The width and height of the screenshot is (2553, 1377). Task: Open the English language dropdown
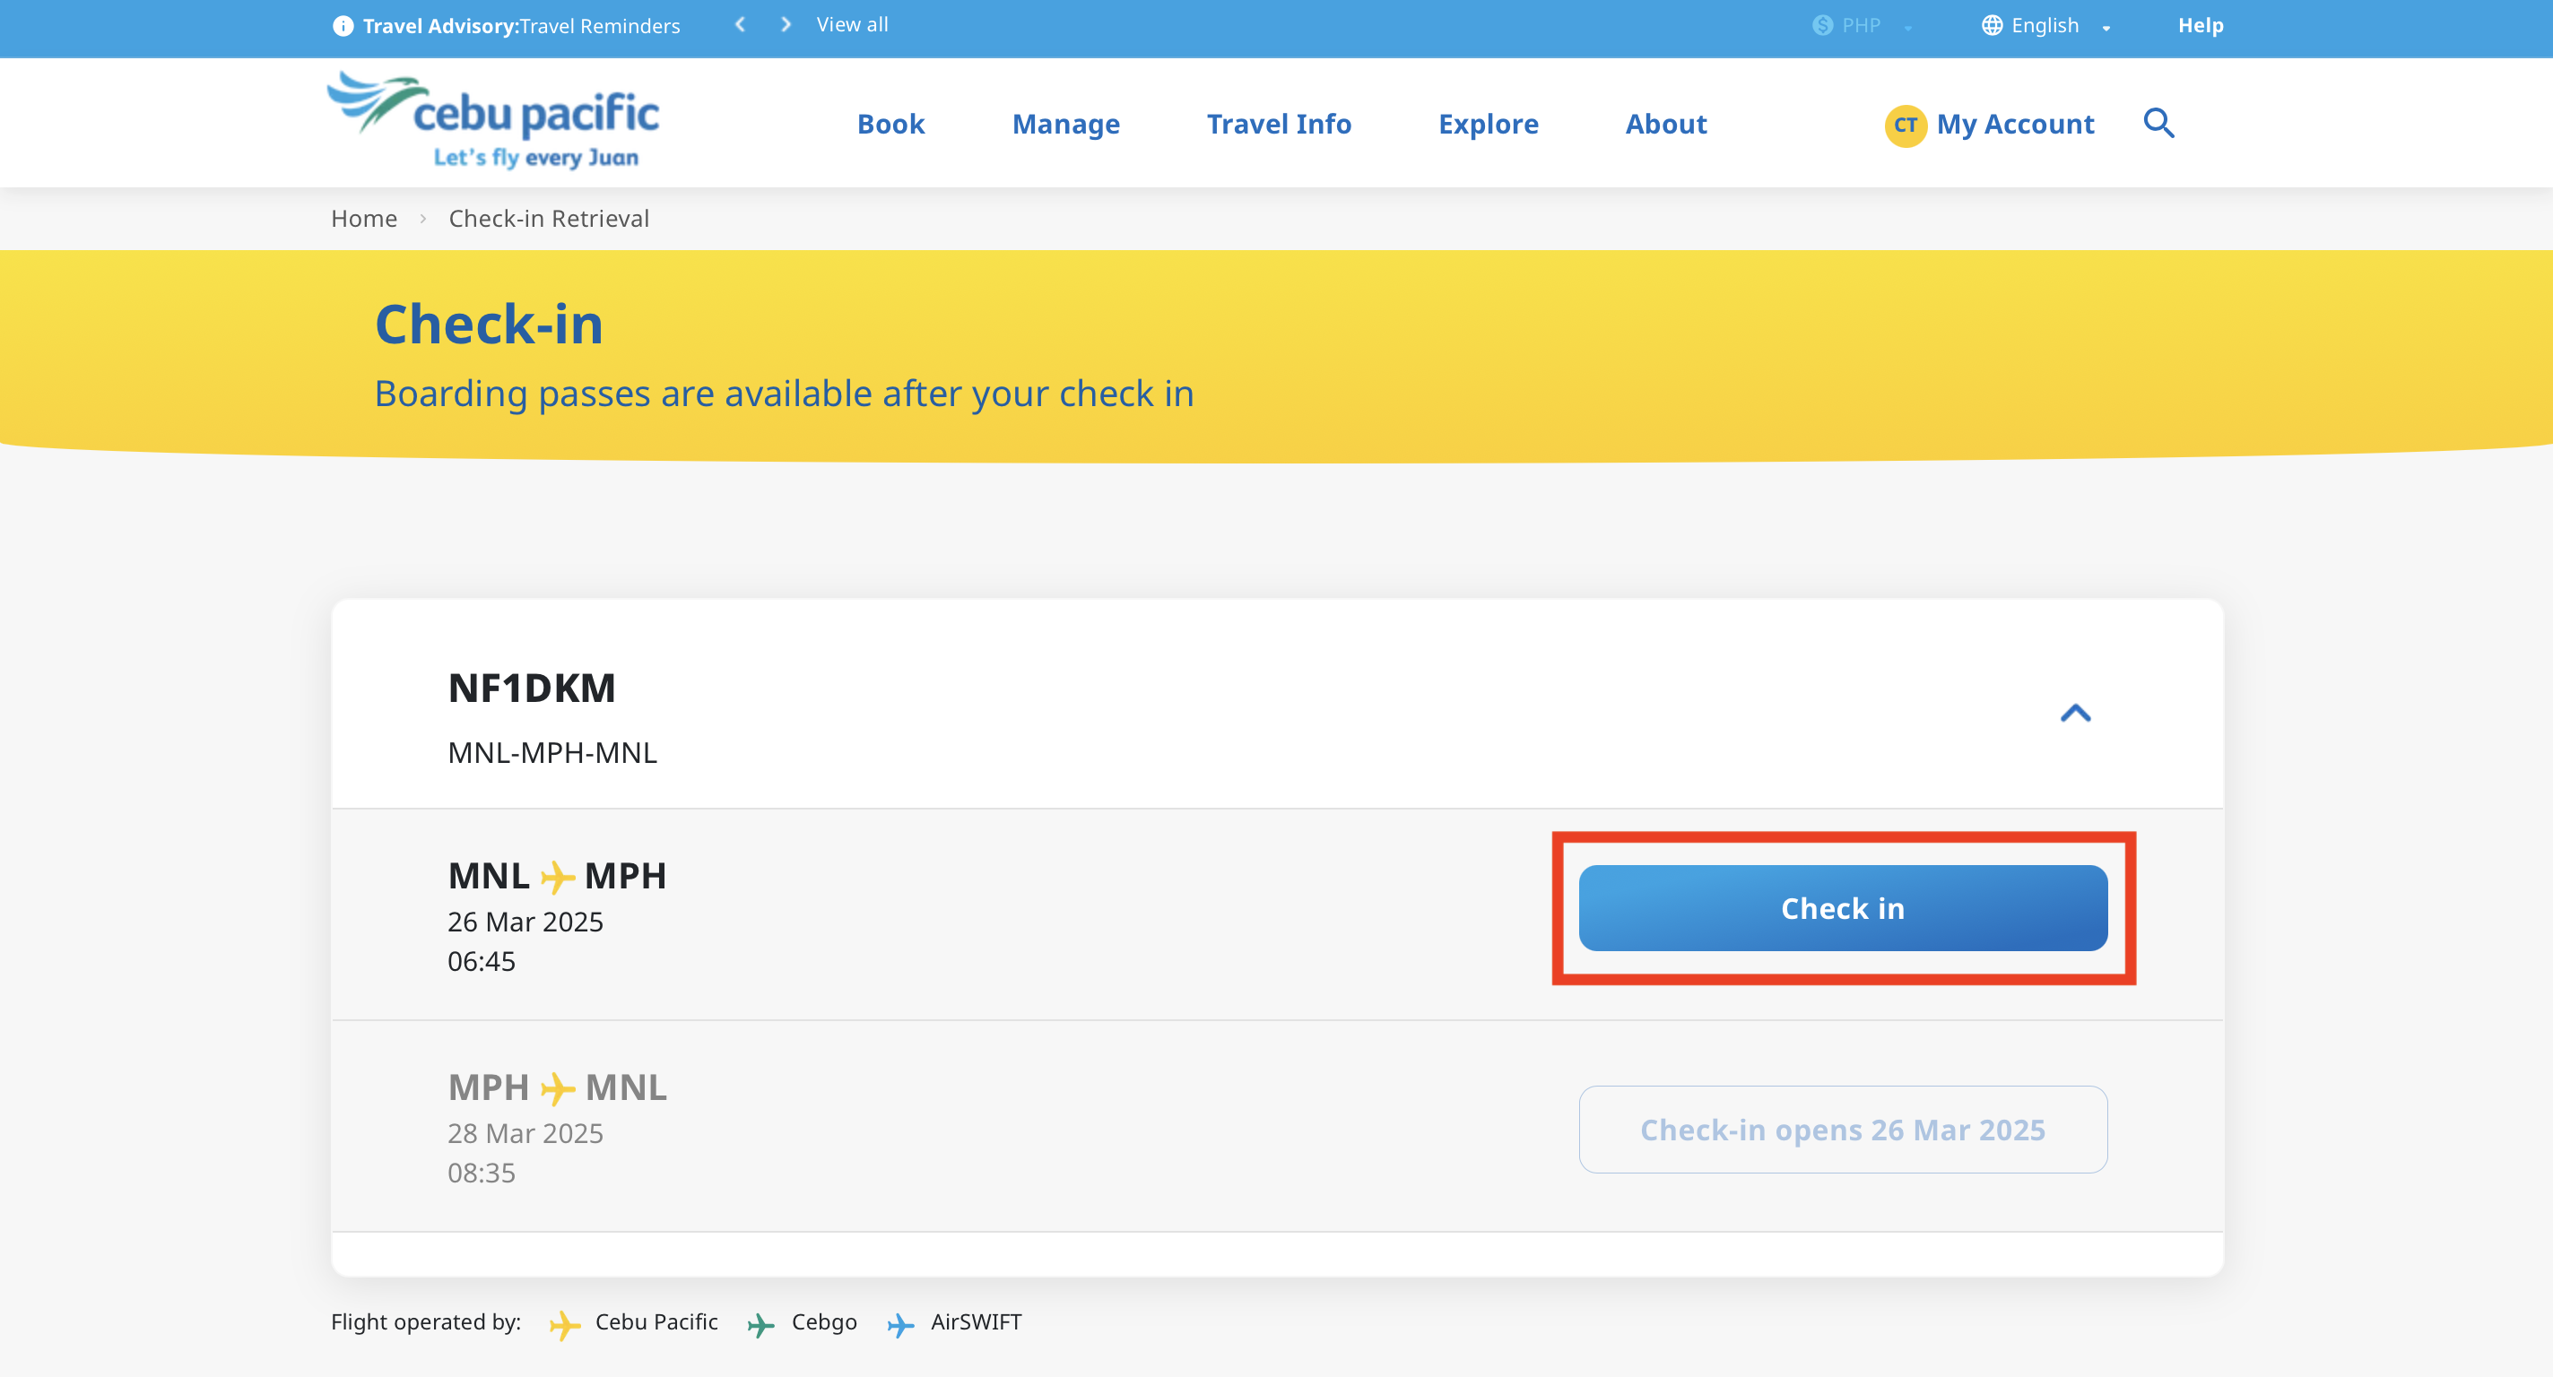2046,26
